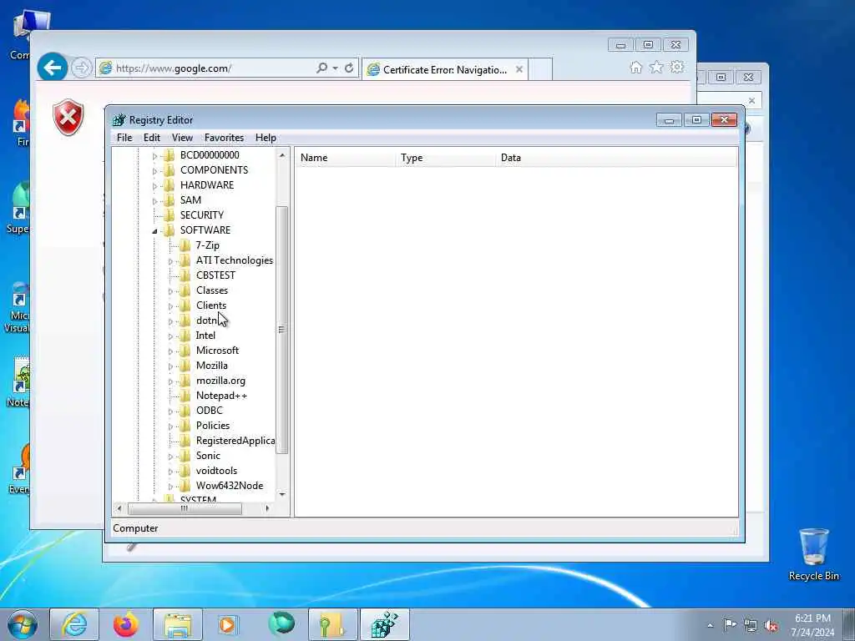This screenshot has width=855, height=641.
Task: Close the Certificate Error tab
Action: coord(519,69)
